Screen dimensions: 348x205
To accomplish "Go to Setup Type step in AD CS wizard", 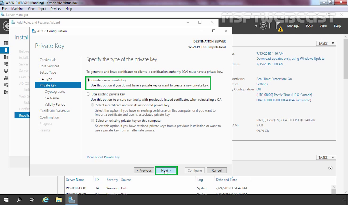I will 48,72.
